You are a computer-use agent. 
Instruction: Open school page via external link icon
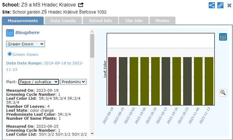coord(81,5)
